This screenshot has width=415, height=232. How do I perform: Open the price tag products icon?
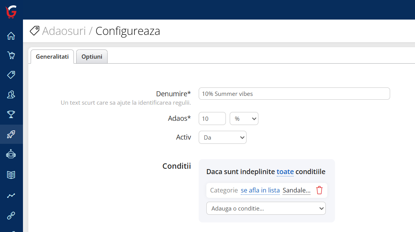click(11, 75)
